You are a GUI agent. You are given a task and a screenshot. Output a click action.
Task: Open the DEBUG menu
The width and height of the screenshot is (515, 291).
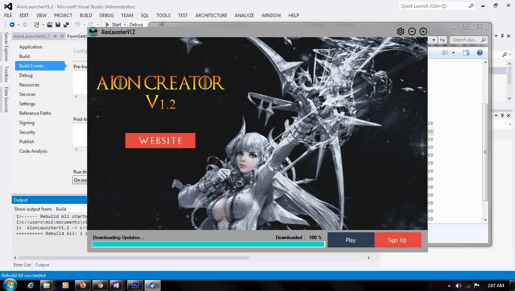tap(106, 15)
